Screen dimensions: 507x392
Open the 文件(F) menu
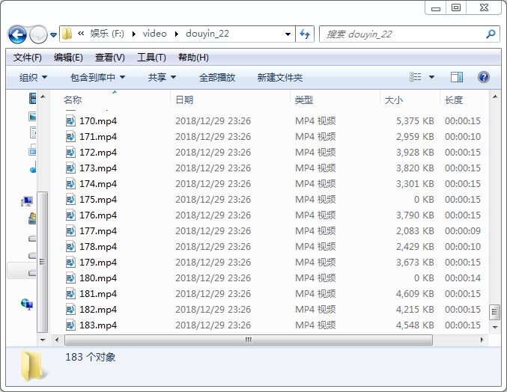coord(28,58)
